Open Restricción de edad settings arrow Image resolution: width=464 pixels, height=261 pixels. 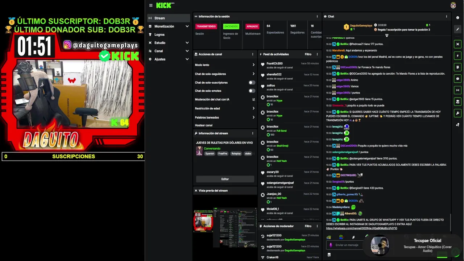tap(253, 108)
